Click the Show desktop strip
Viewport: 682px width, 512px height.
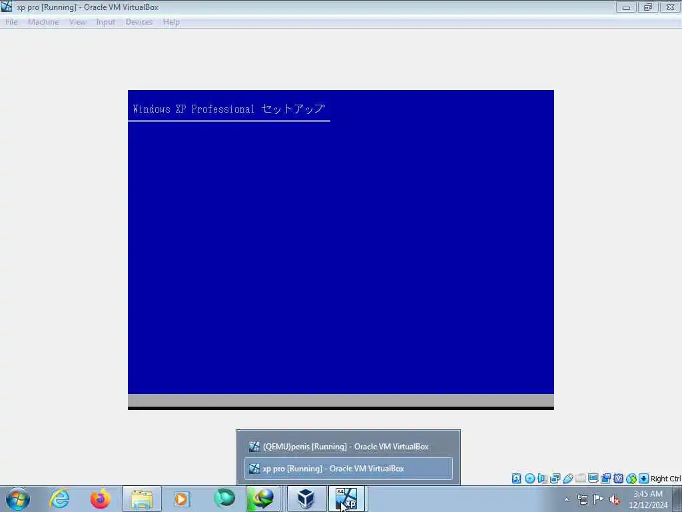tap(677, 499)
